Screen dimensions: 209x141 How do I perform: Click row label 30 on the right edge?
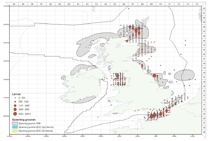(x=204, y=109)
